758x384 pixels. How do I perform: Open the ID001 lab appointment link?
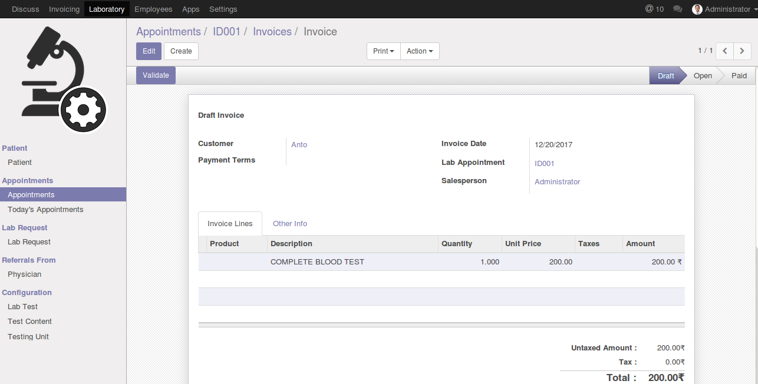pos(544,164)
